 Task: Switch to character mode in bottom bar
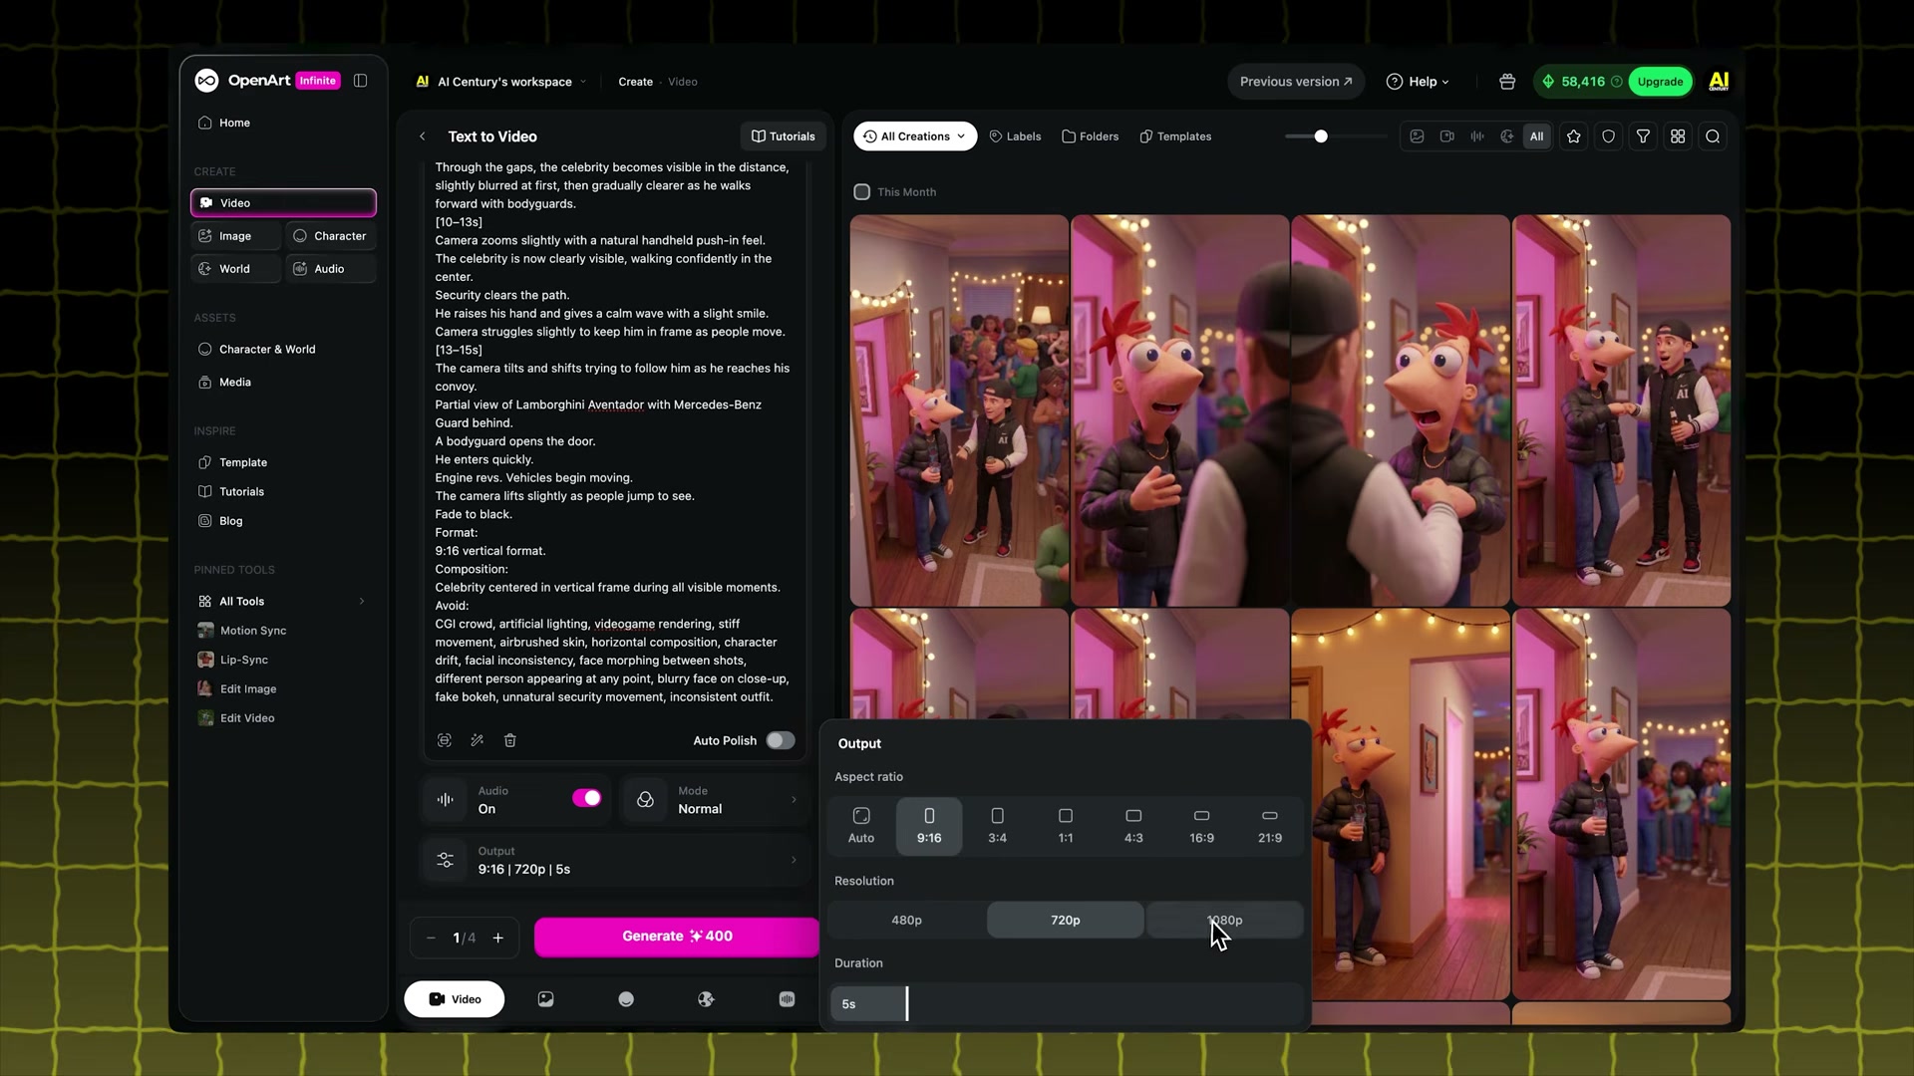click(x=626, y=999)
